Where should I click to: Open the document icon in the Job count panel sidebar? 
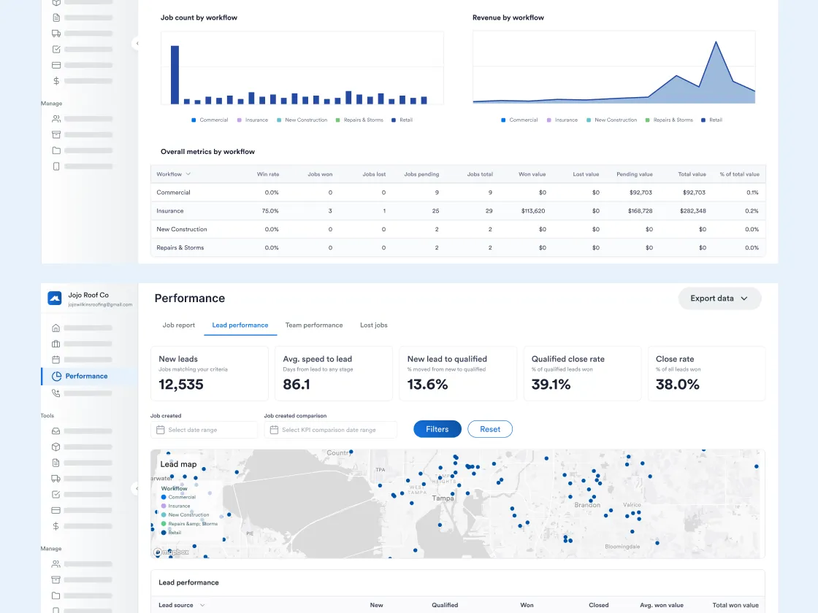(x=56, y=18)
